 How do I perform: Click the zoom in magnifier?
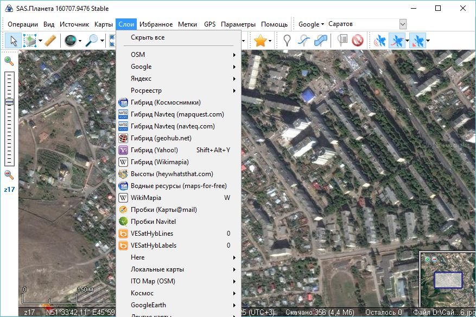pyautogui.click(x=9, y=61)
